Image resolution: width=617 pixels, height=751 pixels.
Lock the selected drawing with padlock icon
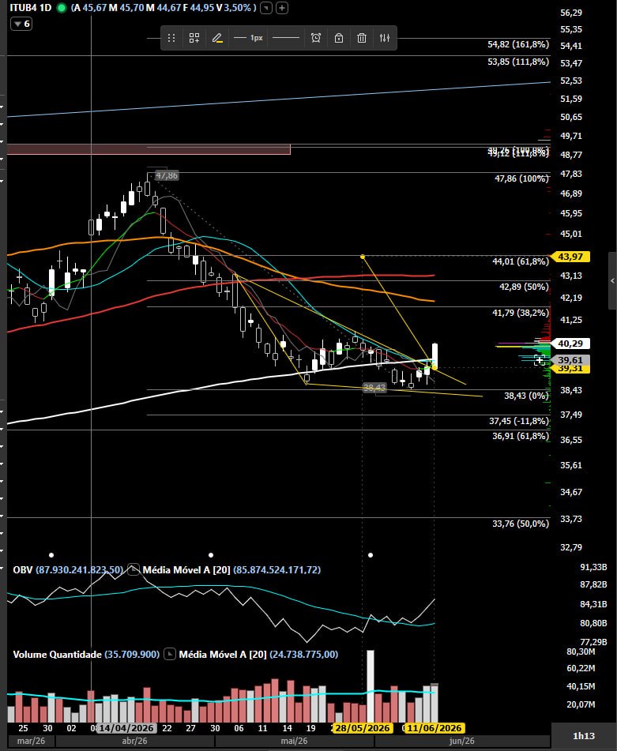[x=339, y=38]
